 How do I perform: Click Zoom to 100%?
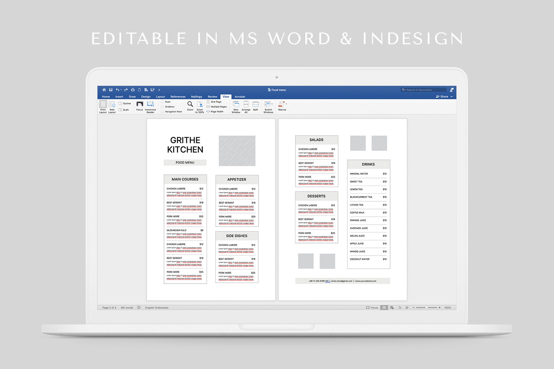coord(200,106)
